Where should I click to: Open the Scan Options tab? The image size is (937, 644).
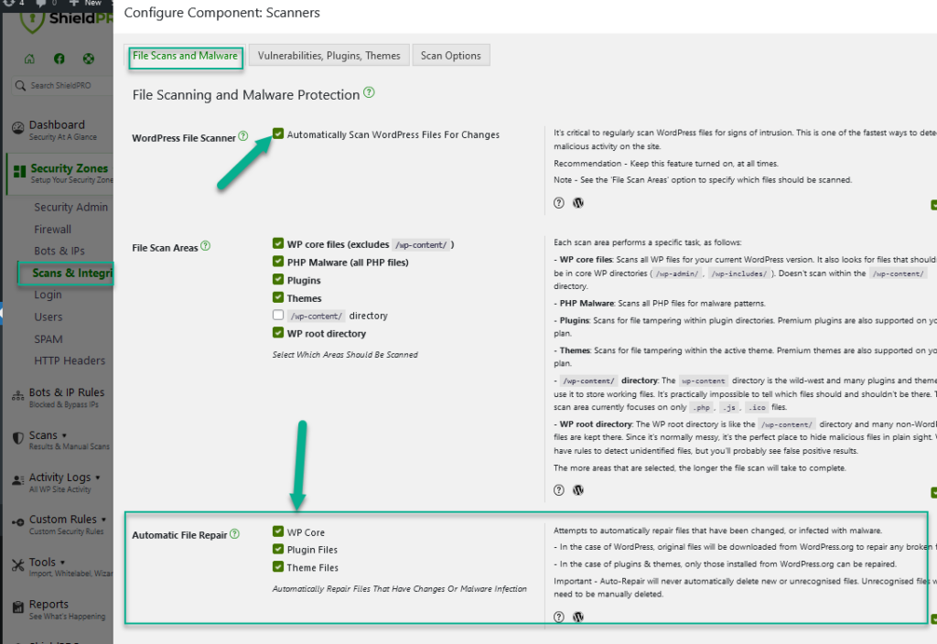[451, 55]
